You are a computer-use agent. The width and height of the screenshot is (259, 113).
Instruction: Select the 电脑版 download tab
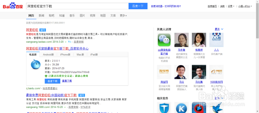coord(33,55)
